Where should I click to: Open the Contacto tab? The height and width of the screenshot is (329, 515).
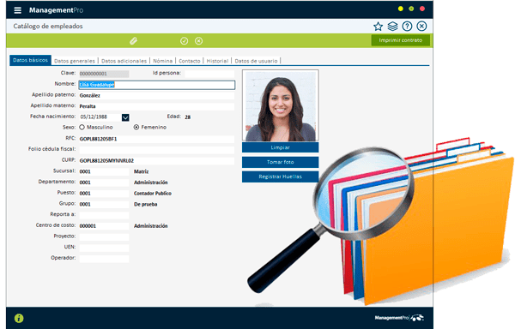click(x=190, y=61)
